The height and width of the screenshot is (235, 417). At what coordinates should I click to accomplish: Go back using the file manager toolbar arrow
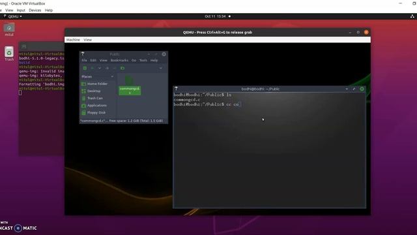[x=93, y=68]
